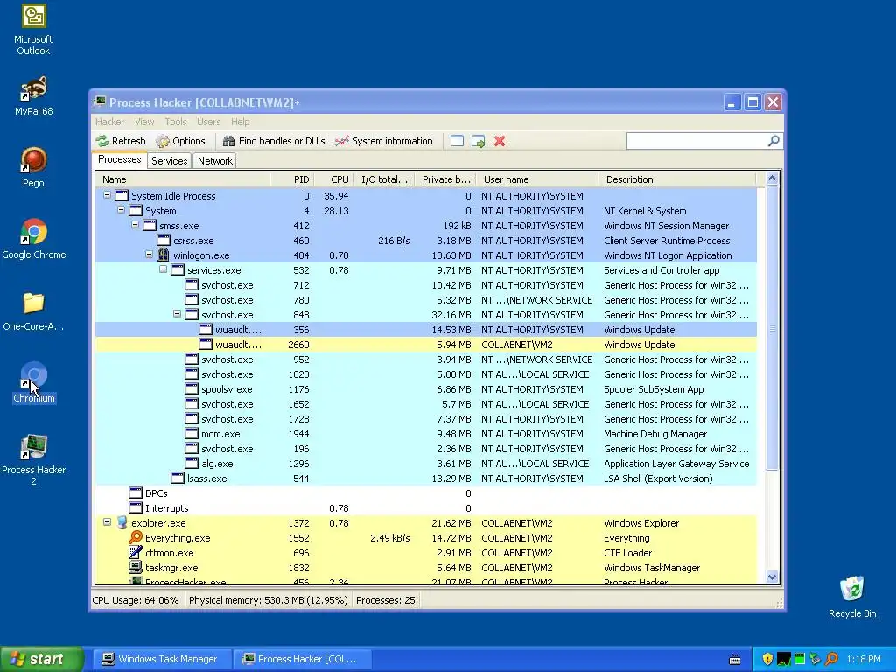This screenshot has height=672, width=896.
Task: Sort by the Name column header
Action: [183, 179]
